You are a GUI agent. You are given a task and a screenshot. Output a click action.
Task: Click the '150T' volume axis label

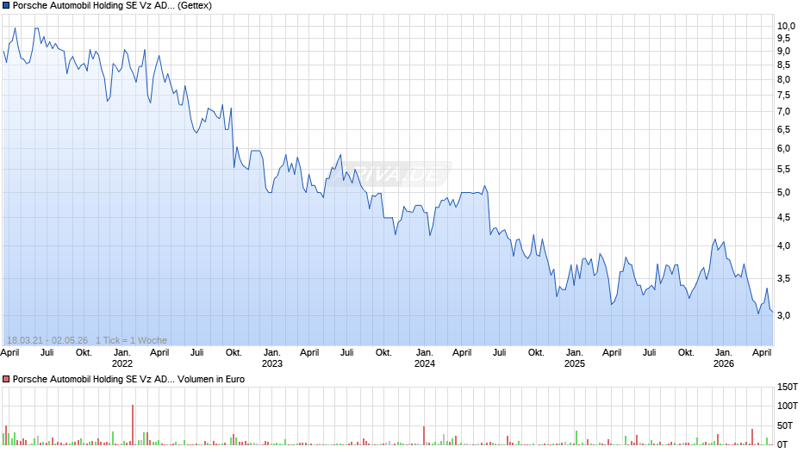[788, 388]
